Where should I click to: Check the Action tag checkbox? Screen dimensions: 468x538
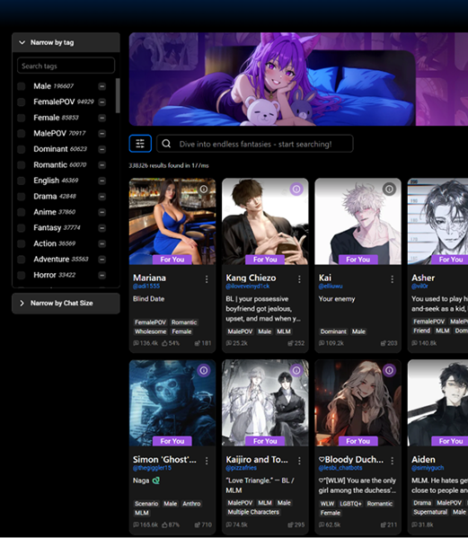click(22, 243)
